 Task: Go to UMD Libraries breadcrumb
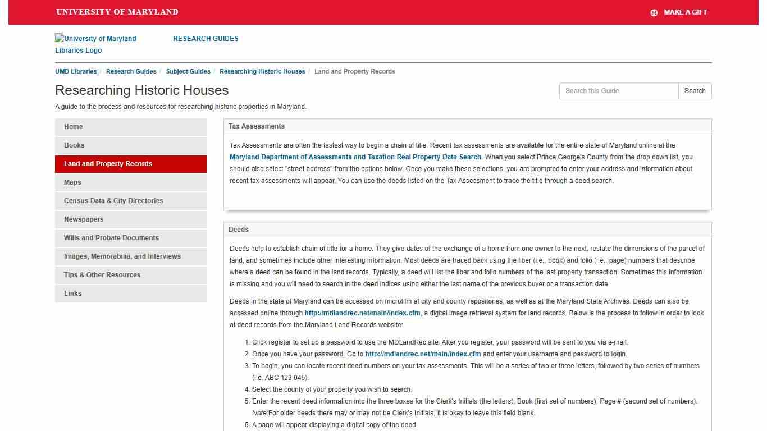[76, 71]
